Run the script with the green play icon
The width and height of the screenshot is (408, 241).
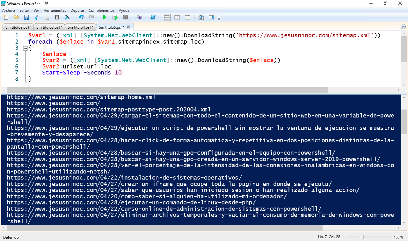click(x=104, y=18)
